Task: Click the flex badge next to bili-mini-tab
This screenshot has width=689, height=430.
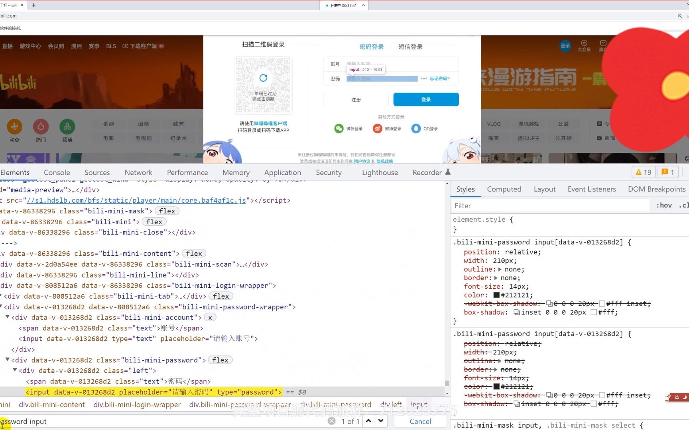Action: (221, 296)
